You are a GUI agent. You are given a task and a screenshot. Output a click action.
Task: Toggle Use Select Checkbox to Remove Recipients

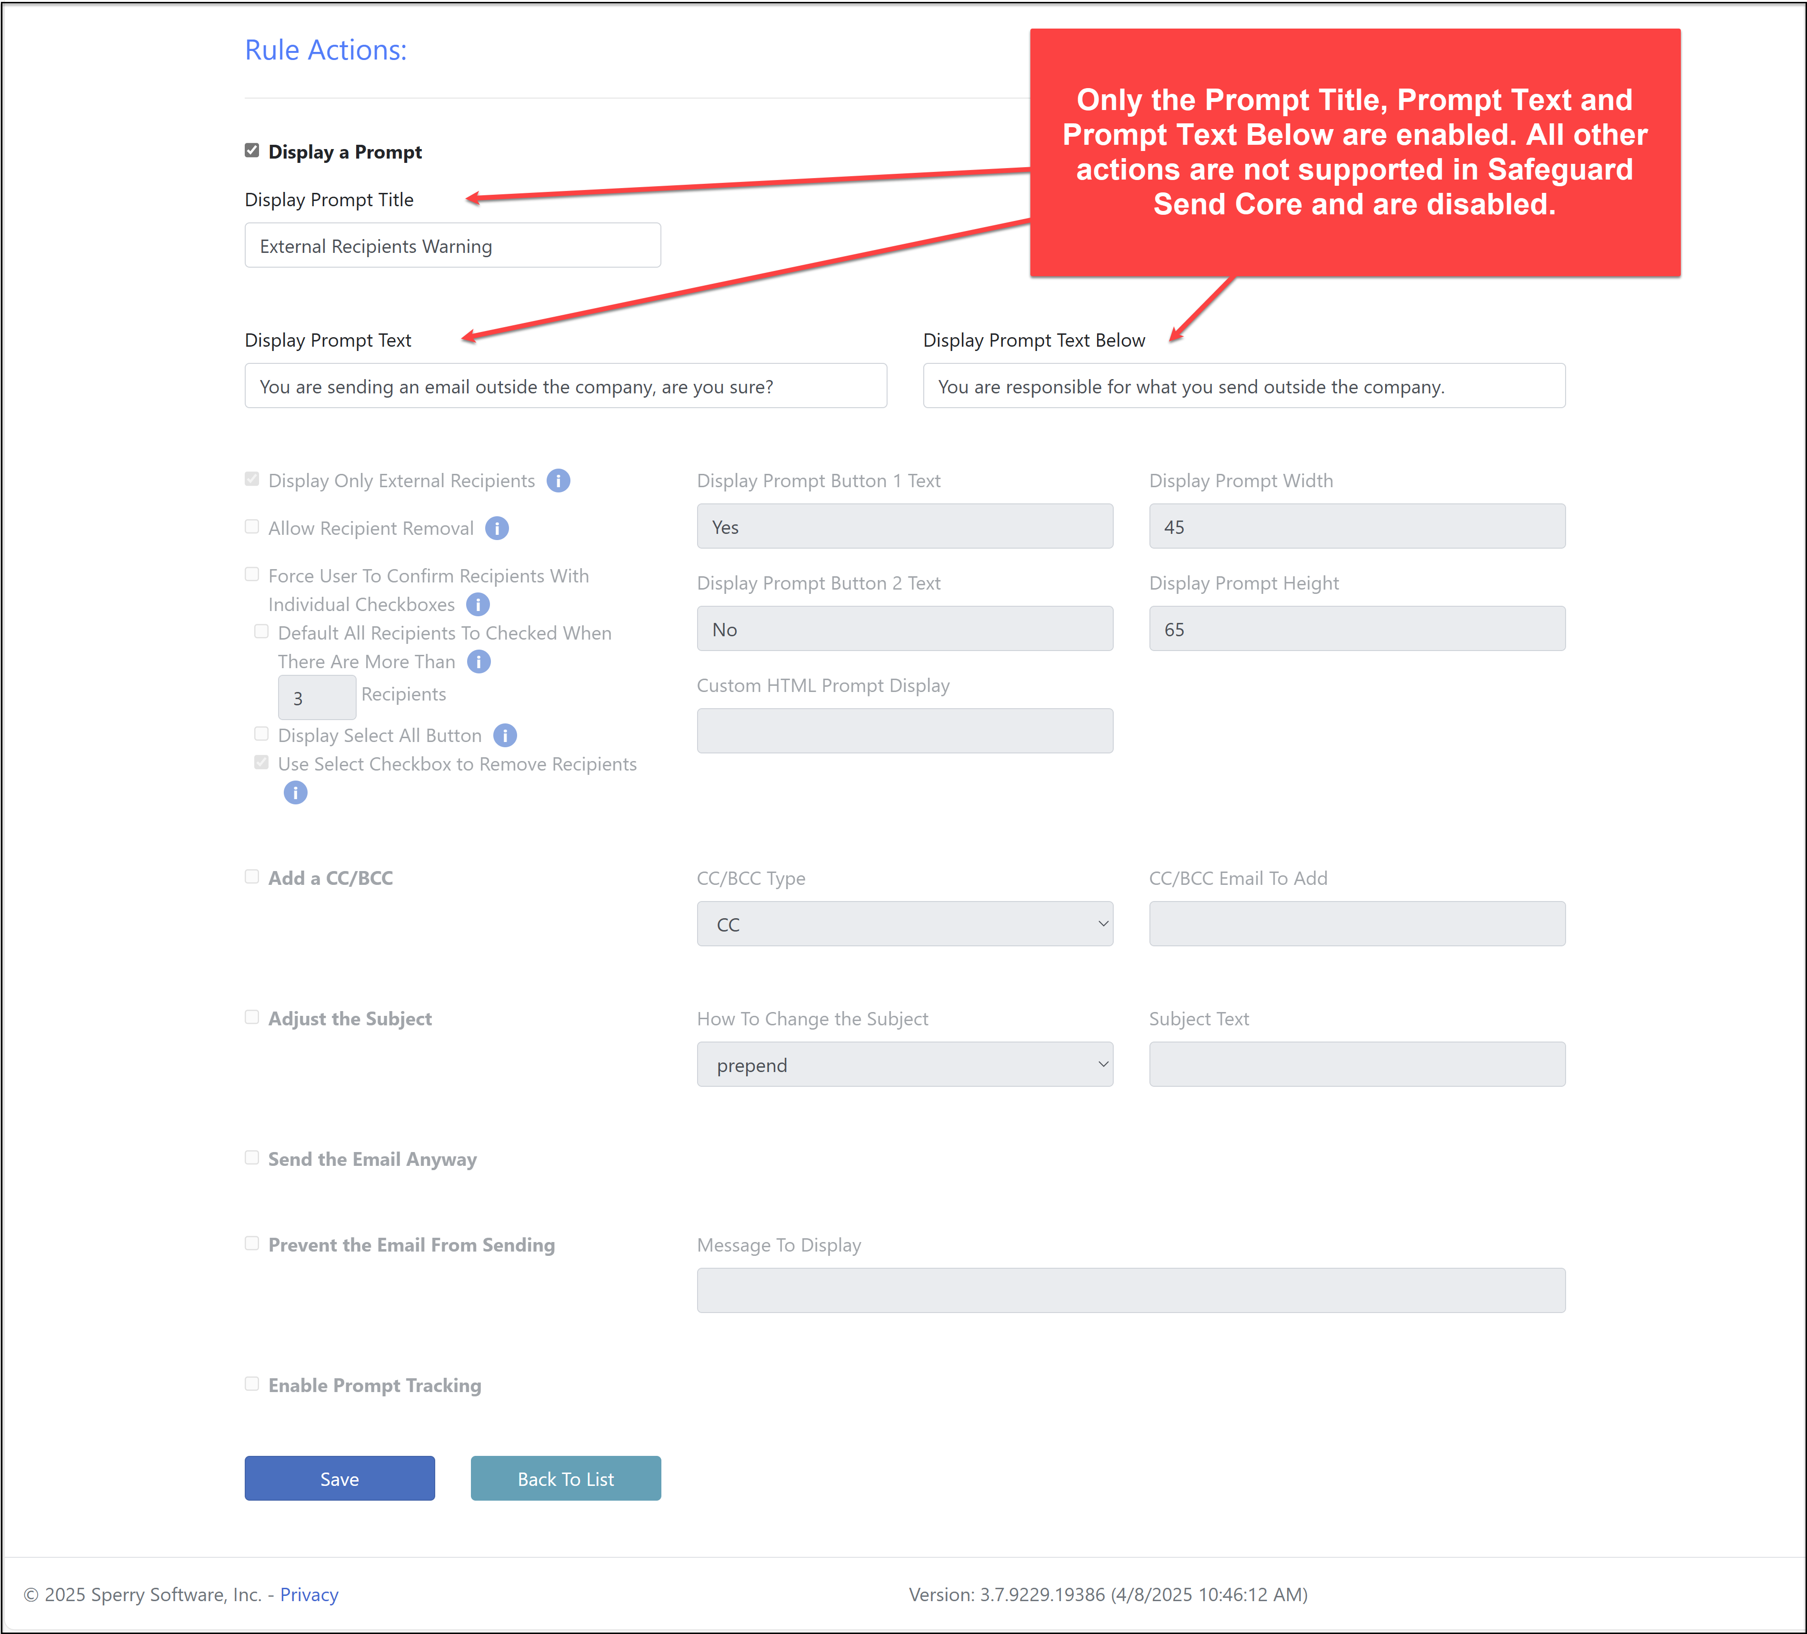tap(262, 763)
